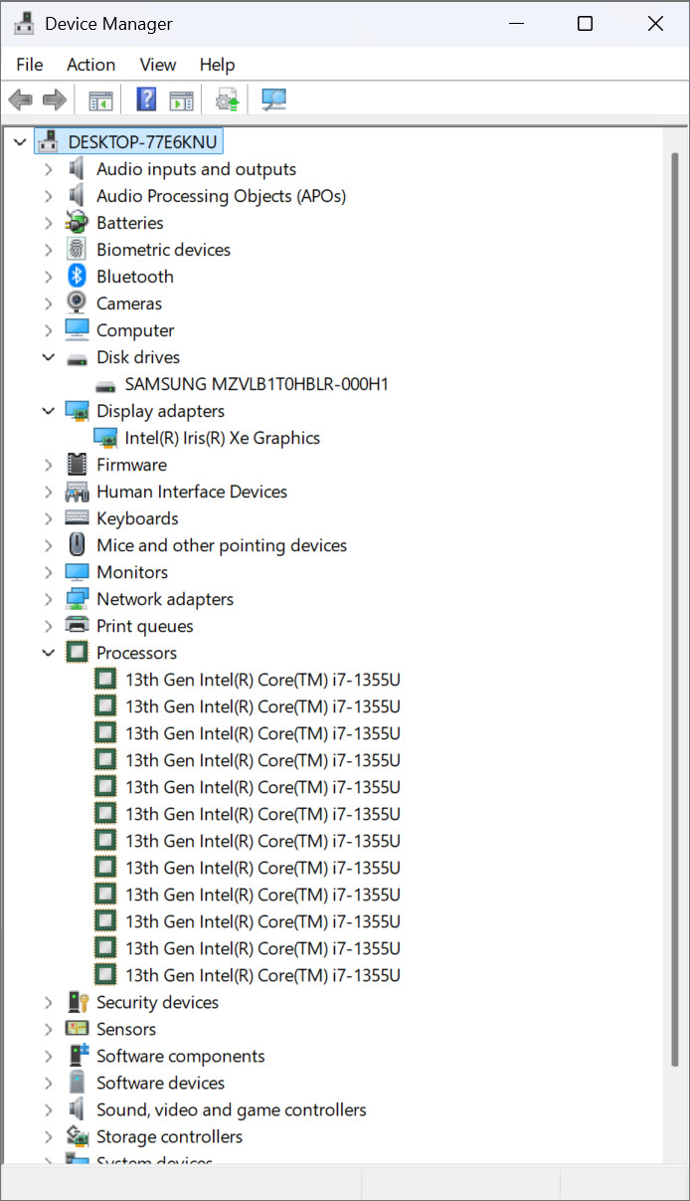Expand the Security devices category

tap(48, 1002)
